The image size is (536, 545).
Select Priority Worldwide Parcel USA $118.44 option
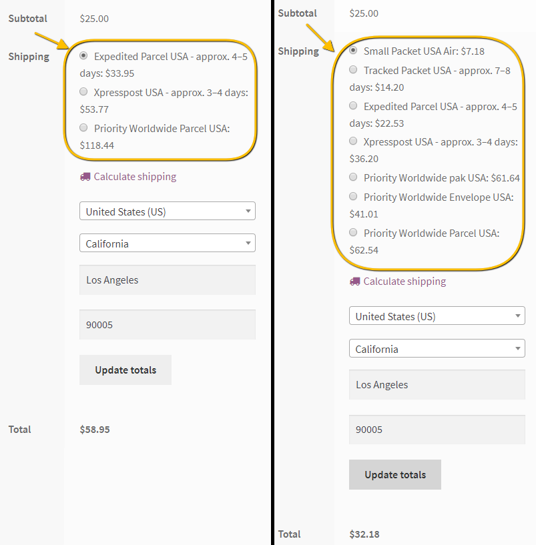tap(83, 127)
